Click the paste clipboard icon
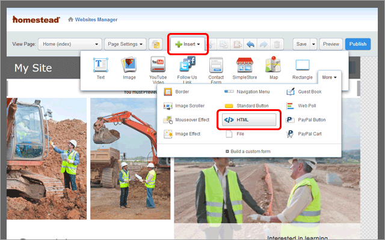385x240 pixels. click(237, 44)
